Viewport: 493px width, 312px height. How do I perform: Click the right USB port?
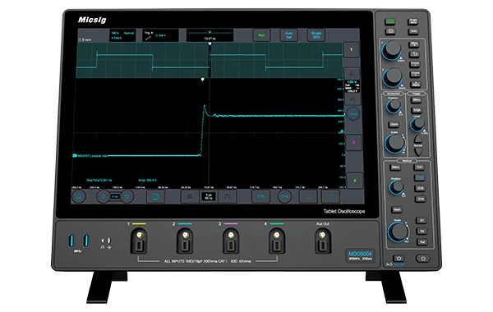click(85, 241)
